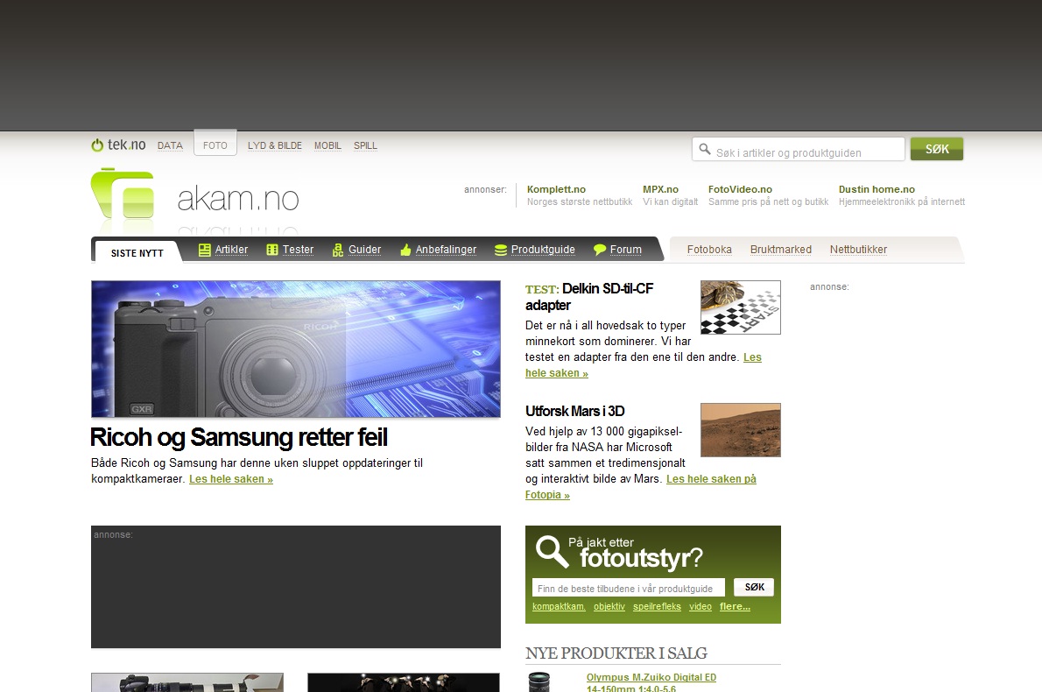The width and height of the screenshot is (1042, 692).
Task: Open the Komplett.no advertiser link
Action: point(556,189)
